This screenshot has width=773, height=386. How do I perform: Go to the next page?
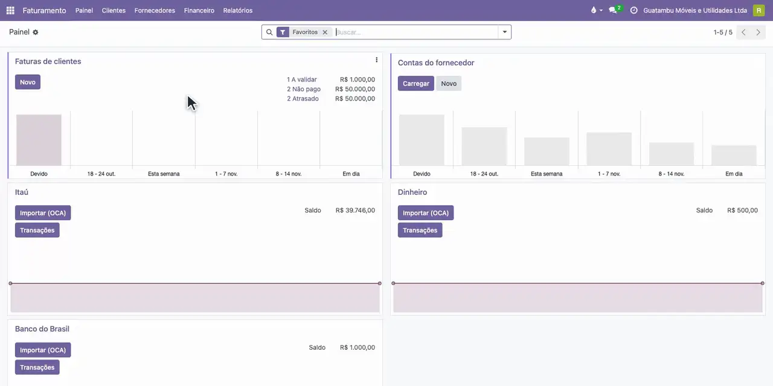pos(758,32)
